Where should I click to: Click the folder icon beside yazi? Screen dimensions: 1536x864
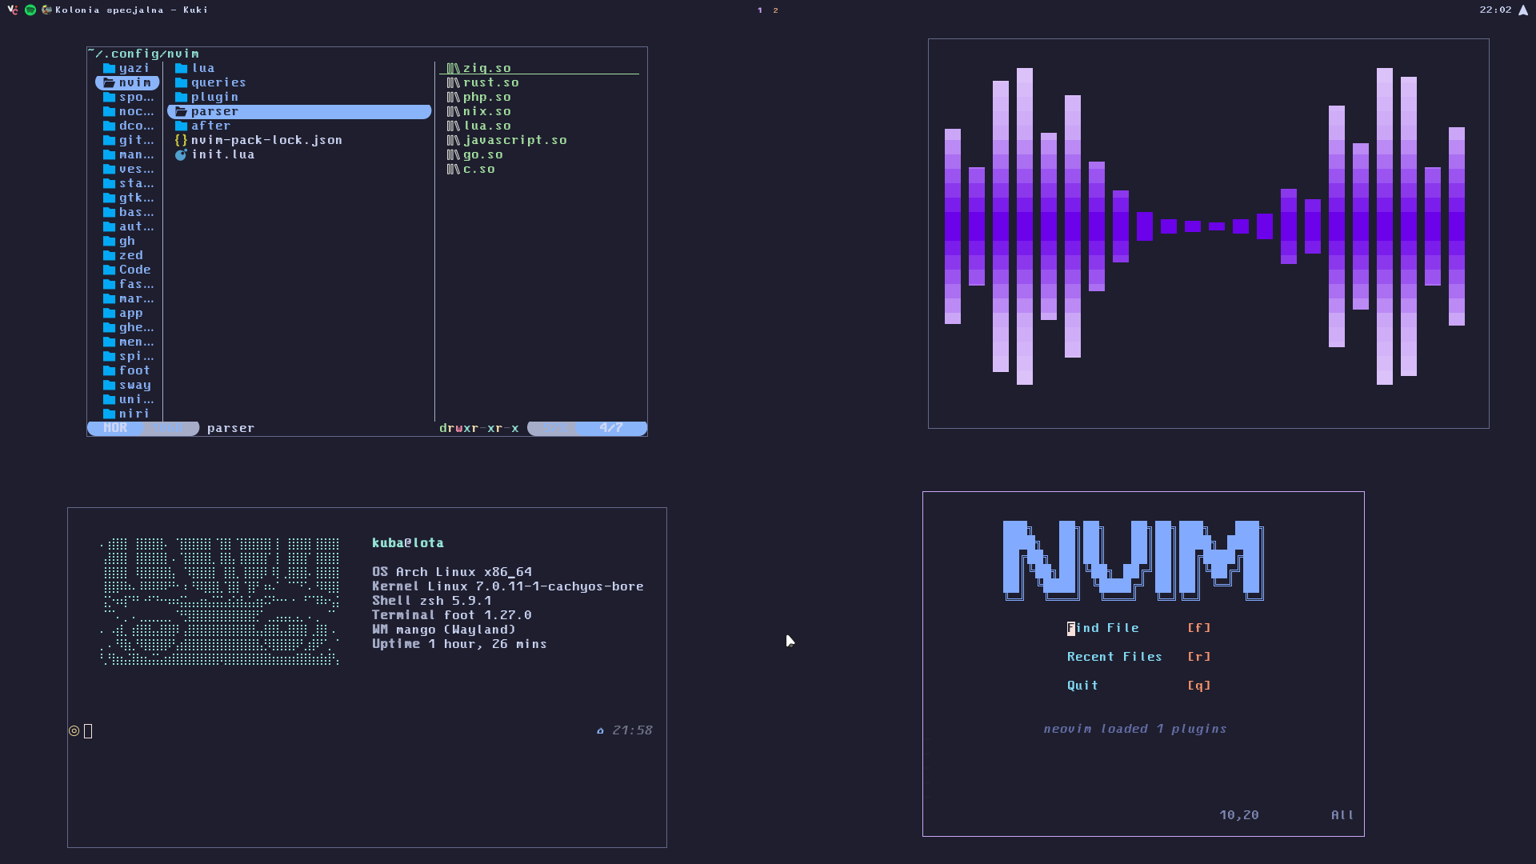[109, 68]
